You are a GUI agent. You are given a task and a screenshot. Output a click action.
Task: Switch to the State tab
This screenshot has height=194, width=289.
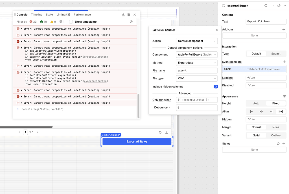(49, 15)
